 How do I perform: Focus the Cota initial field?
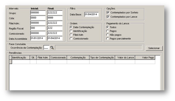38,18
